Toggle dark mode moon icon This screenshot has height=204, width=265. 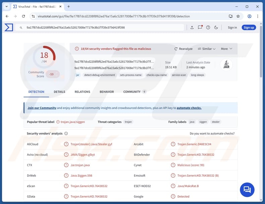click(x=216, y=27)
